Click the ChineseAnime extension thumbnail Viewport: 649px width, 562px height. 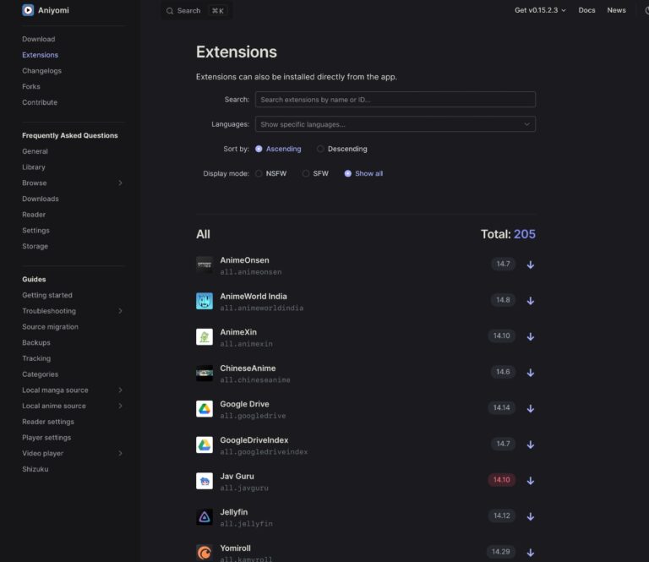[205, 373]
